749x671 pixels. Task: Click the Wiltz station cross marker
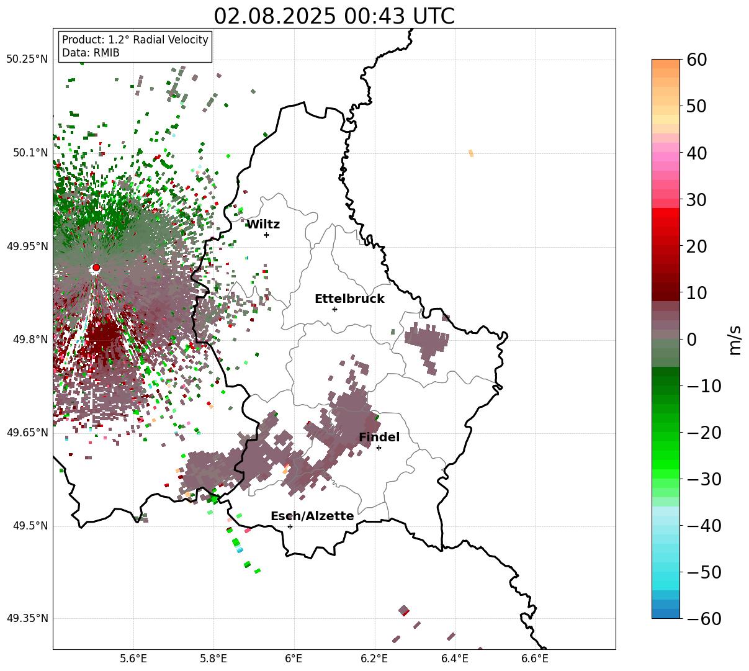[x=267, y=235]
